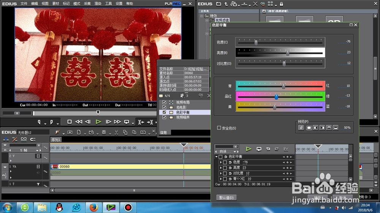
Task: Uncheck the 视频布局 filter checkbox
Action: pyautogui.click(x=164, y=102)
